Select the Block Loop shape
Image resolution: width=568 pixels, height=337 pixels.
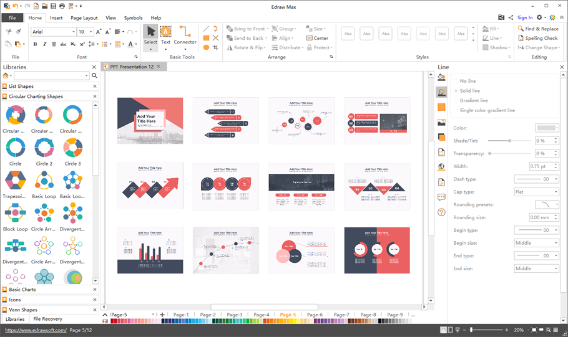tap(15, 214)
